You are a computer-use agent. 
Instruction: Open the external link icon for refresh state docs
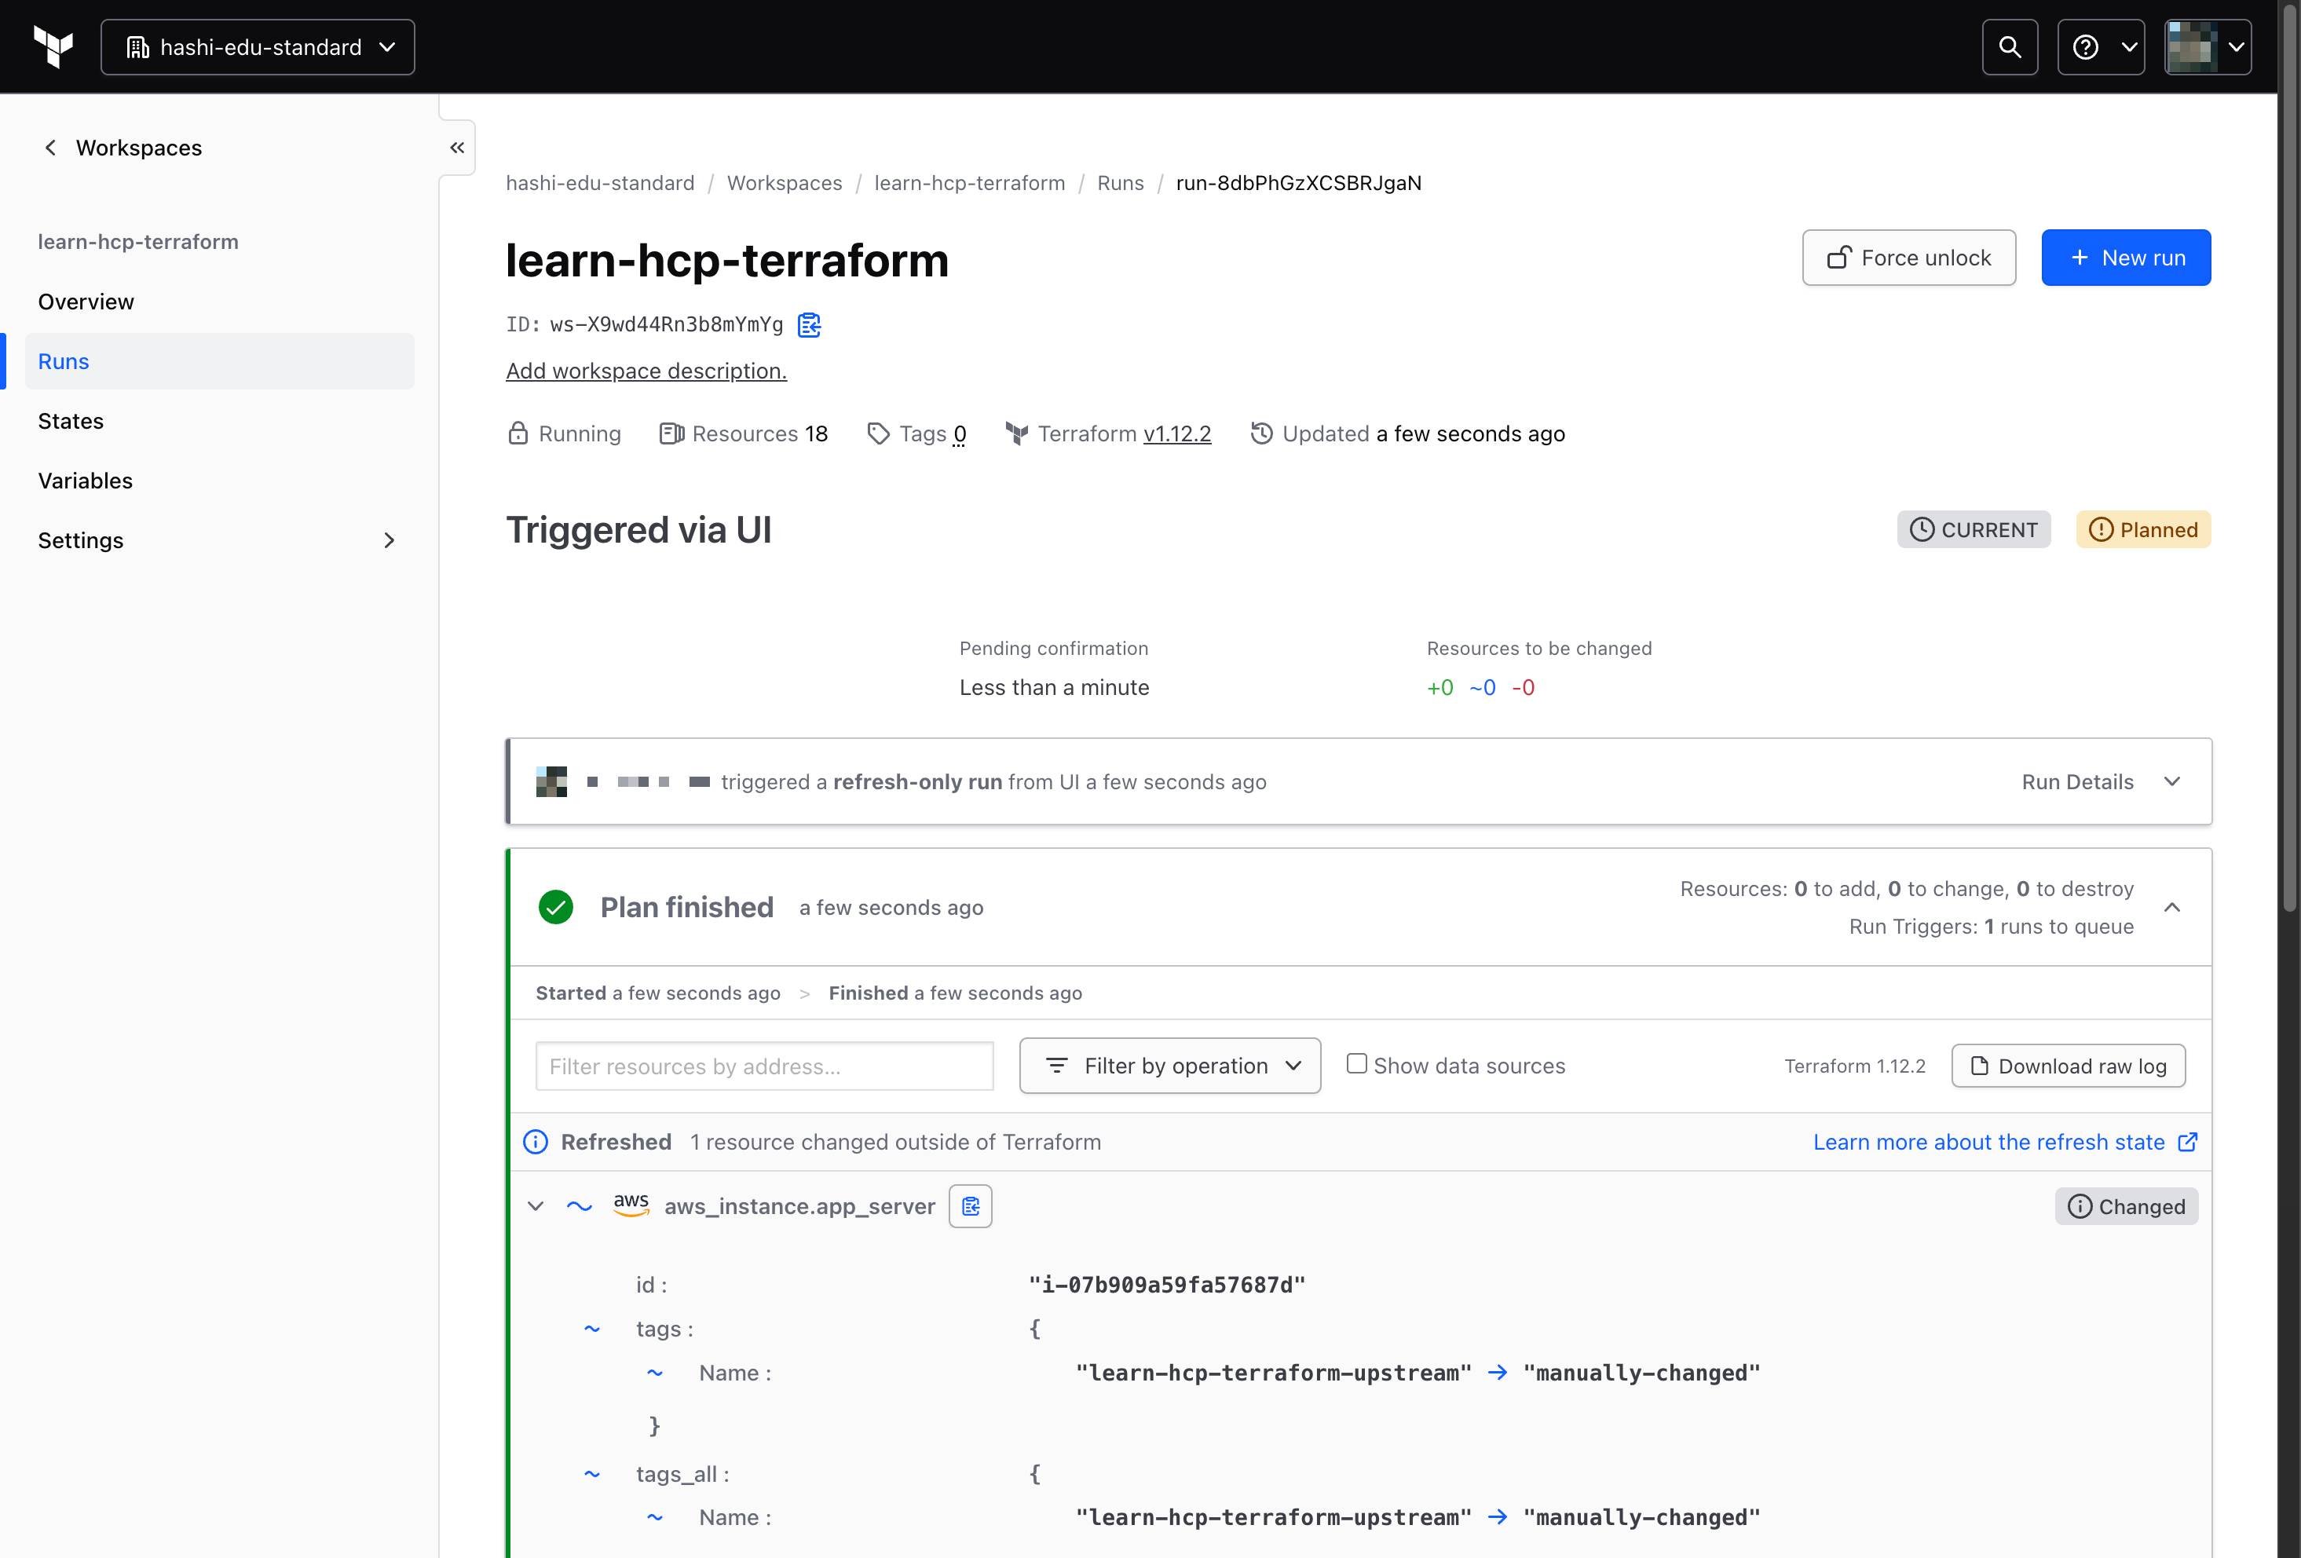pos(2186,1141)
